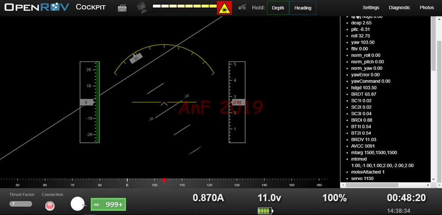Toggle the laser warning icon

point(225,8)
